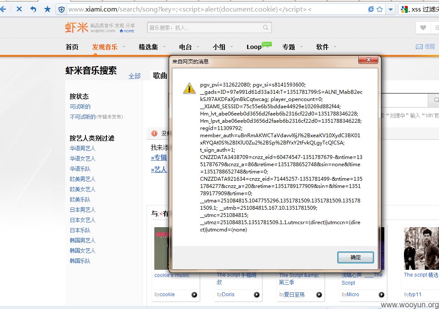Open user Micro profile link

pos(353,295)
